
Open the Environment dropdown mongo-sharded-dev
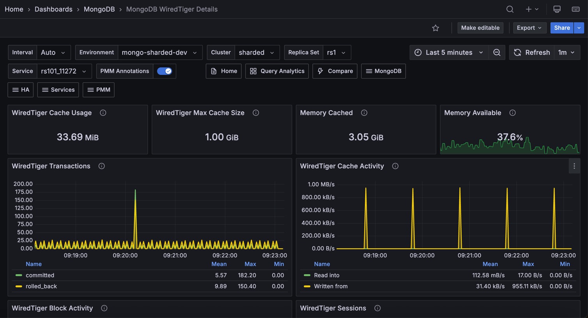tap(160, 53)
